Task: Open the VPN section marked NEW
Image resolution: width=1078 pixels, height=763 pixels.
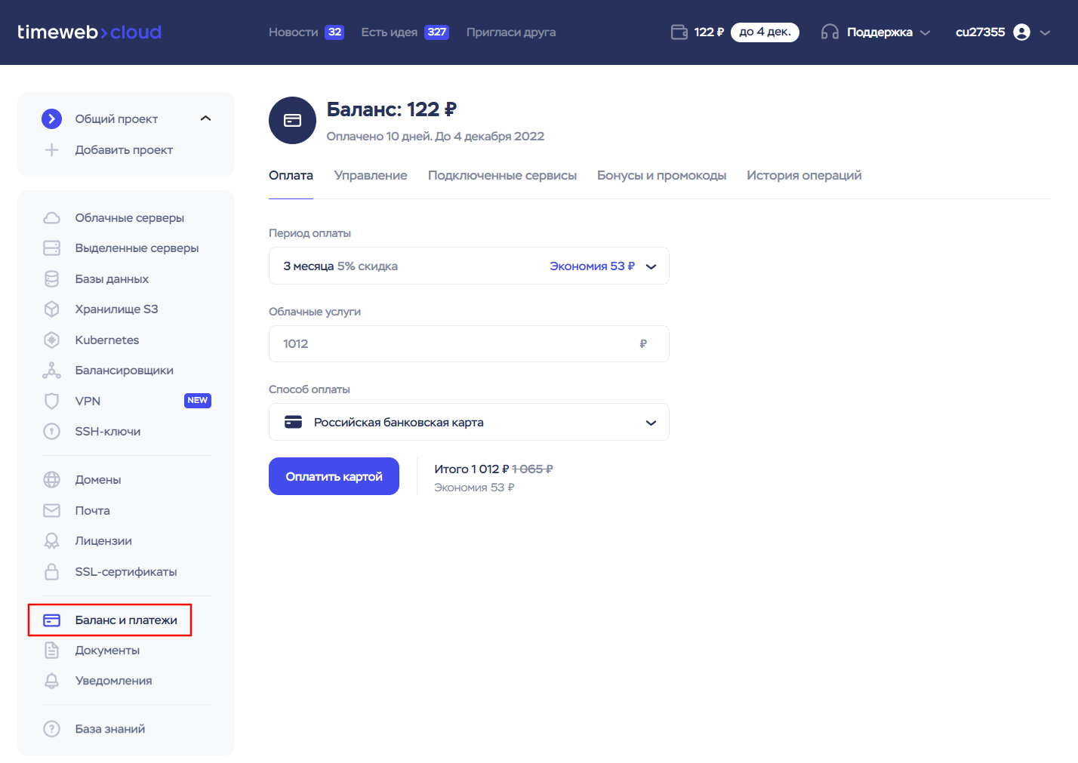Action: tap(88, 401)
